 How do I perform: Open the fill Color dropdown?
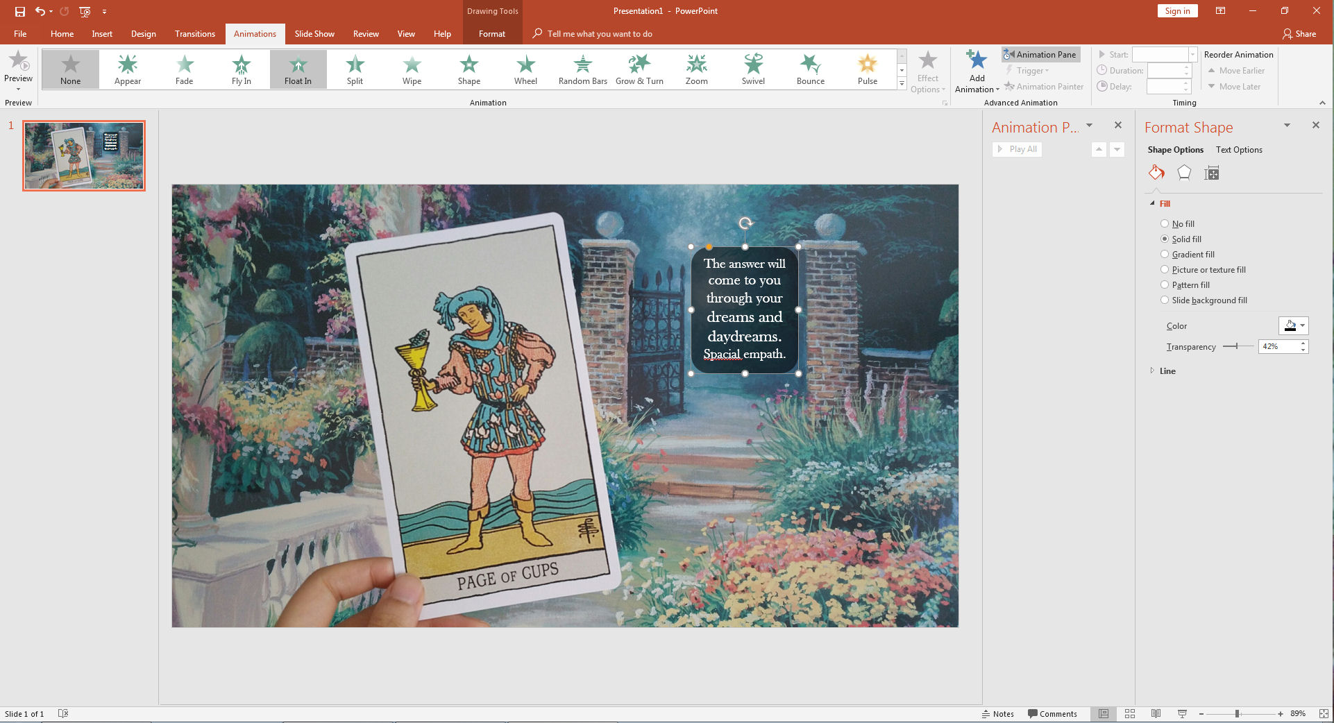coord(1294,325)
